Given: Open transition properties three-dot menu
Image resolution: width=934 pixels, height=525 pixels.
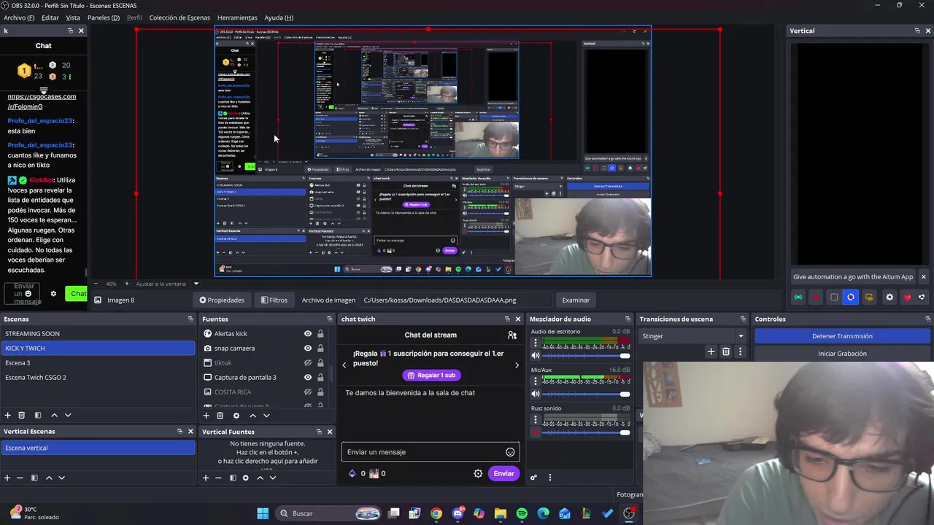Looking at the screenshot, I should [740, 351].
